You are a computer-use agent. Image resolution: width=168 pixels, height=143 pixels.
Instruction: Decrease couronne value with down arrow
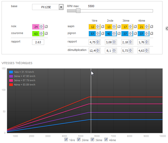(41, 35)
